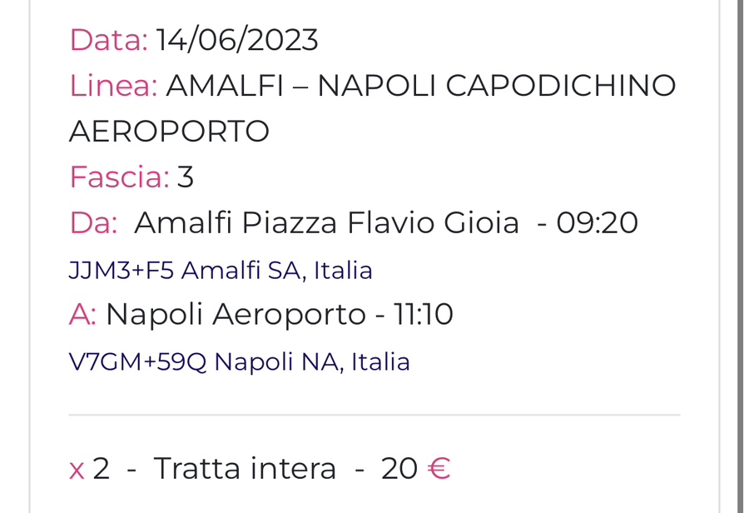Click the 11:10 arrival time
The image size is (749, 513).
(424, 315)
